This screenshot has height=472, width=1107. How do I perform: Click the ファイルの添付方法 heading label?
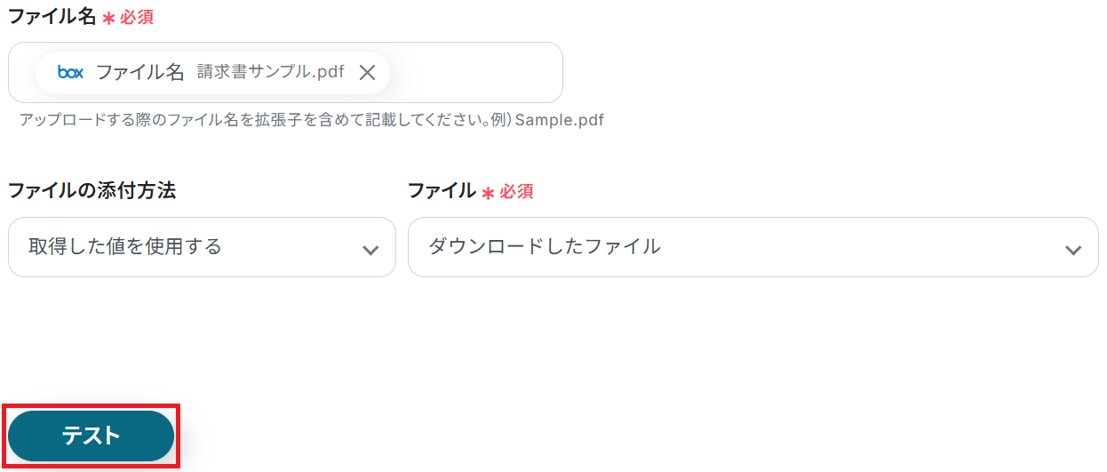[x=92, y=191]
